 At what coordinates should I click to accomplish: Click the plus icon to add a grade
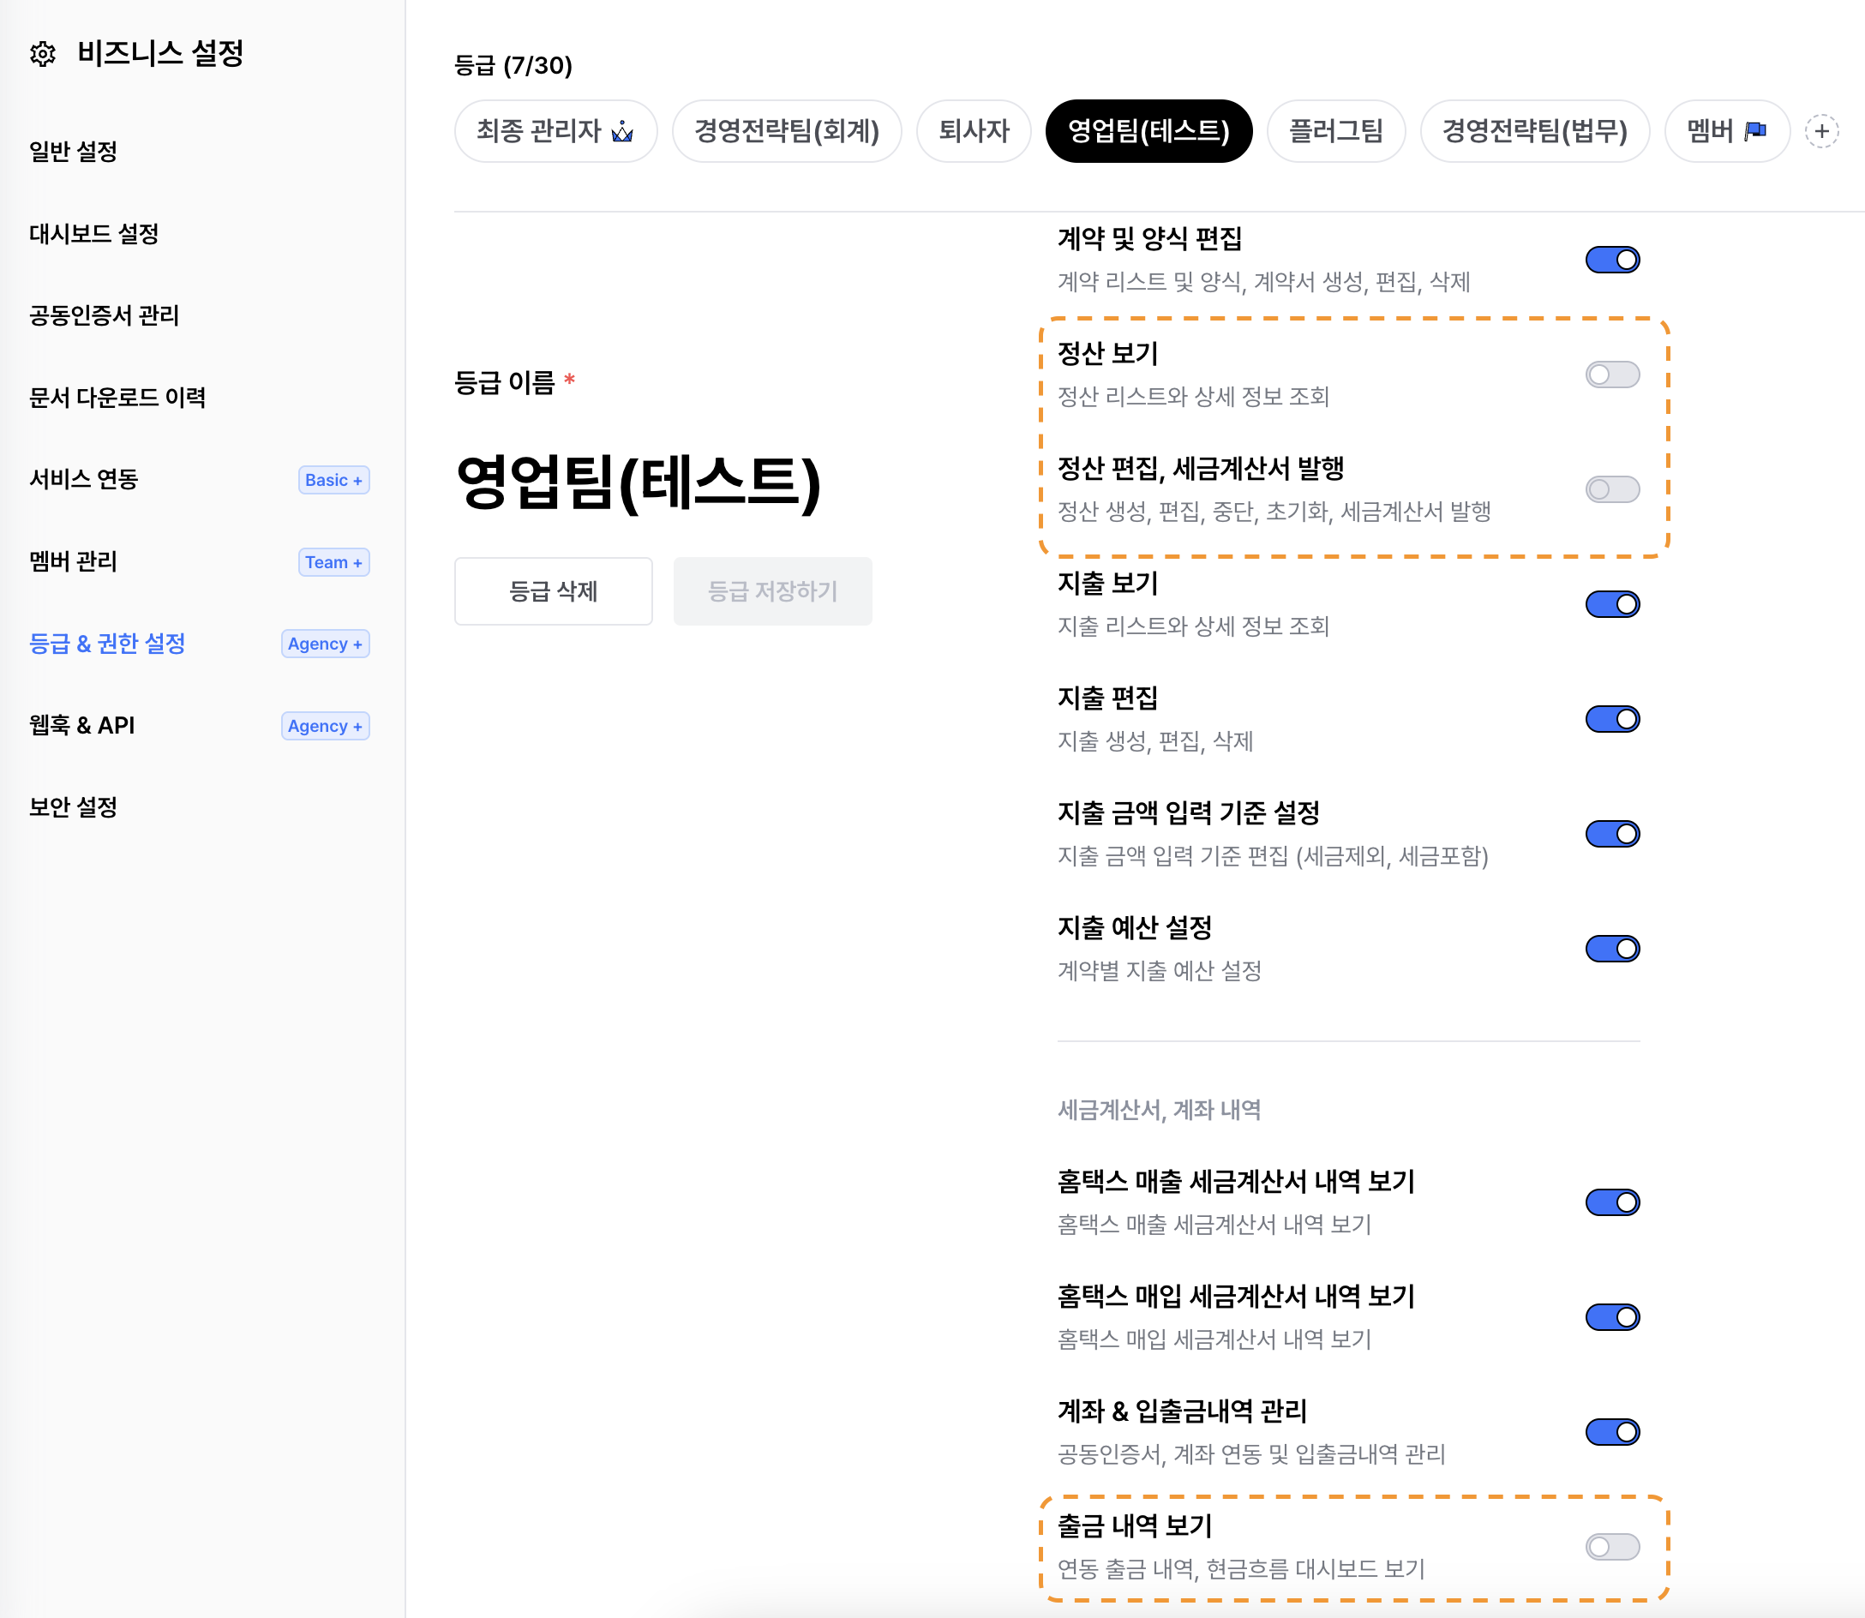1820,132
